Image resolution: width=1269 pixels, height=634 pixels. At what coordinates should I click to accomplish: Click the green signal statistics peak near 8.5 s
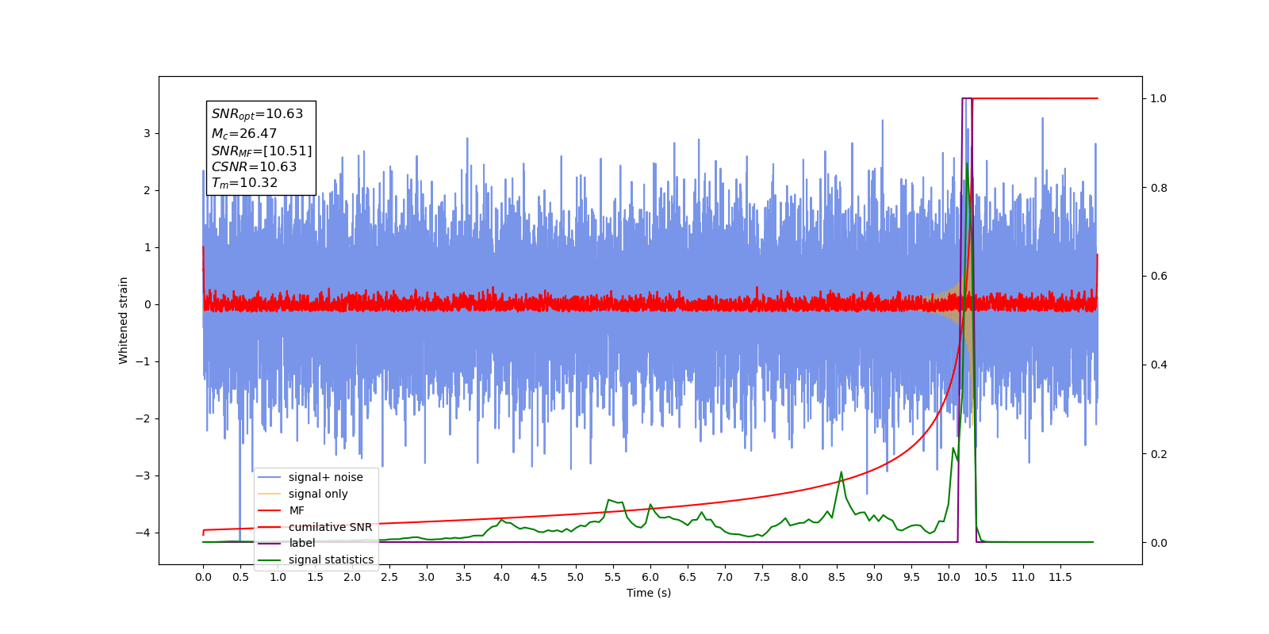click(841, 472)
